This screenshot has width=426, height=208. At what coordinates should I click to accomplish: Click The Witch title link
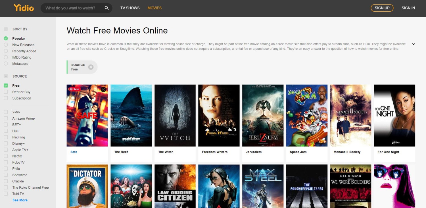166,152
